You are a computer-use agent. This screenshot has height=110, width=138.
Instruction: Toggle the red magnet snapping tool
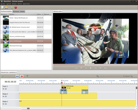22,76
